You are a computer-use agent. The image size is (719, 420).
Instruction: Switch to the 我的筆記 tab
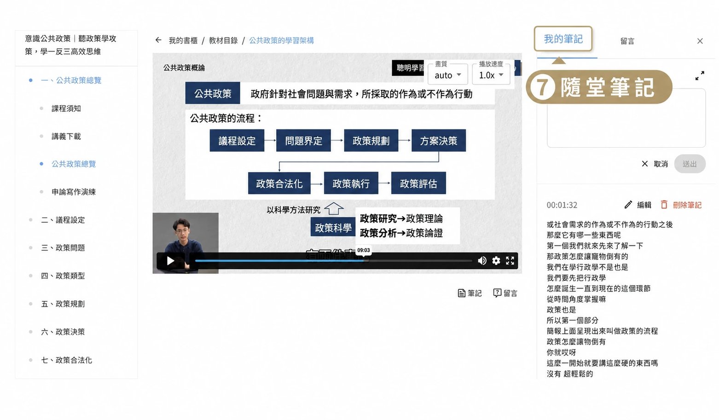pos(563,39)
